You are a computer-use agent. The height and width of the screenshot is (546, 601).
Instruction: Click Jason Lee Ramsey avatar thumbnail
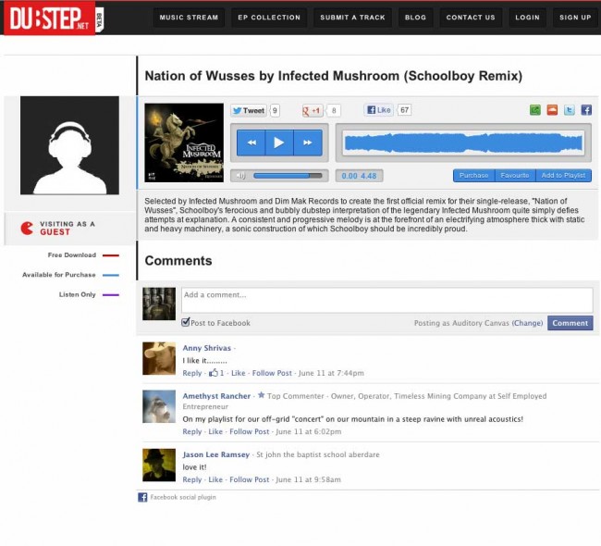tap(159, 465)
